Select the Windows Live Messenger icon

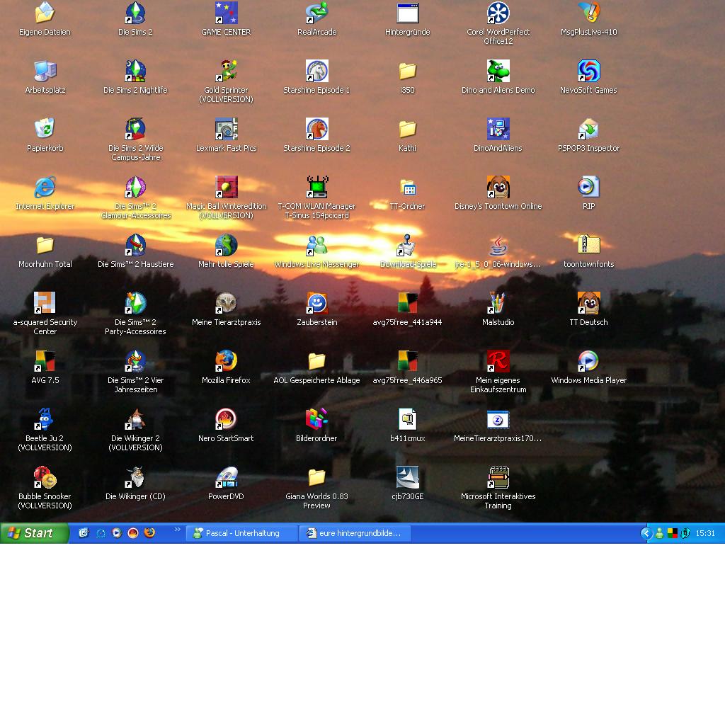click(316, 246)
